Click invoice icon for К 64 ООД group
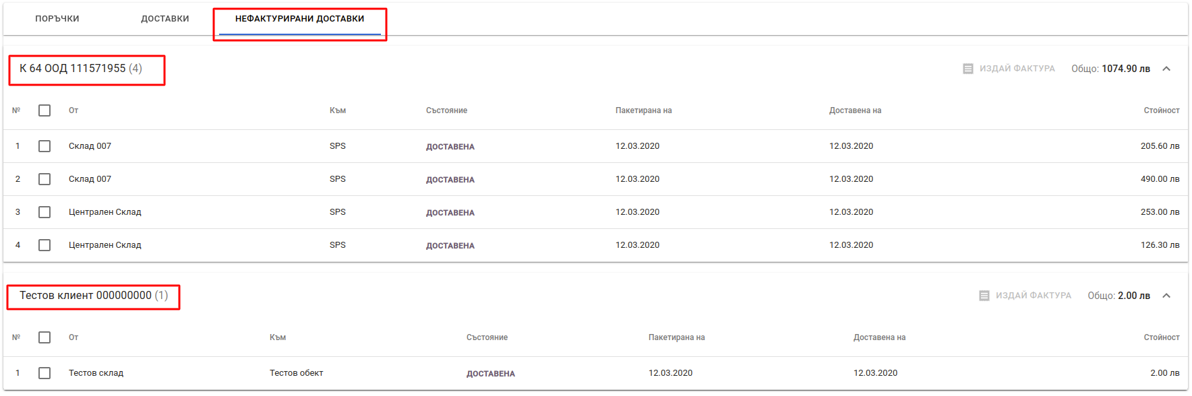The height and width of the screenshot is (396, 1192). click(967, 69)
